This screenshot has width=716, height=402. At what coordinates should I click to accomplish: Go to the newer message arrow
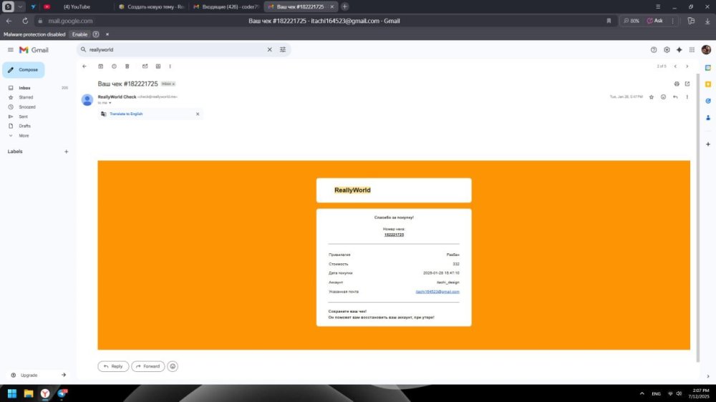pyautogui.click(x=675, y=66)
